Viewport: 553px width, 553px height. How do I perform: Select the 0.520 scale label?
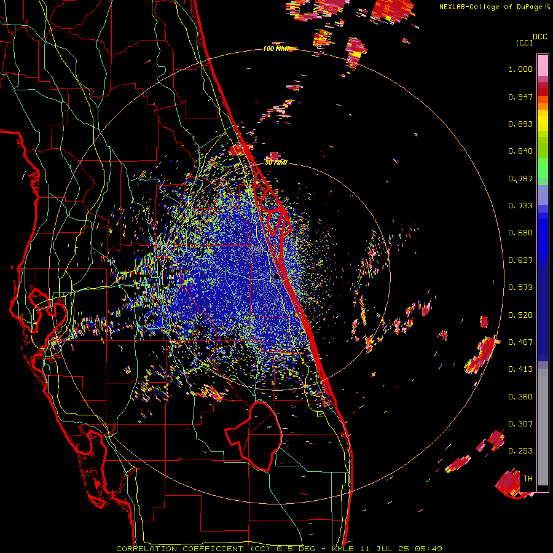(x=520, y=315)
